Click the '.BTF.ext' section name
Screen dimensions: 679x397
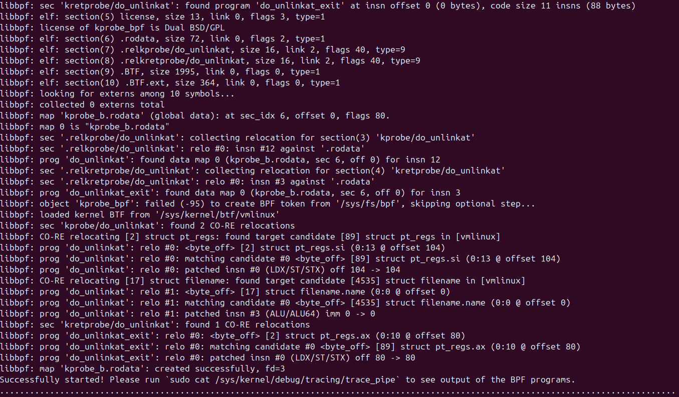145,82
